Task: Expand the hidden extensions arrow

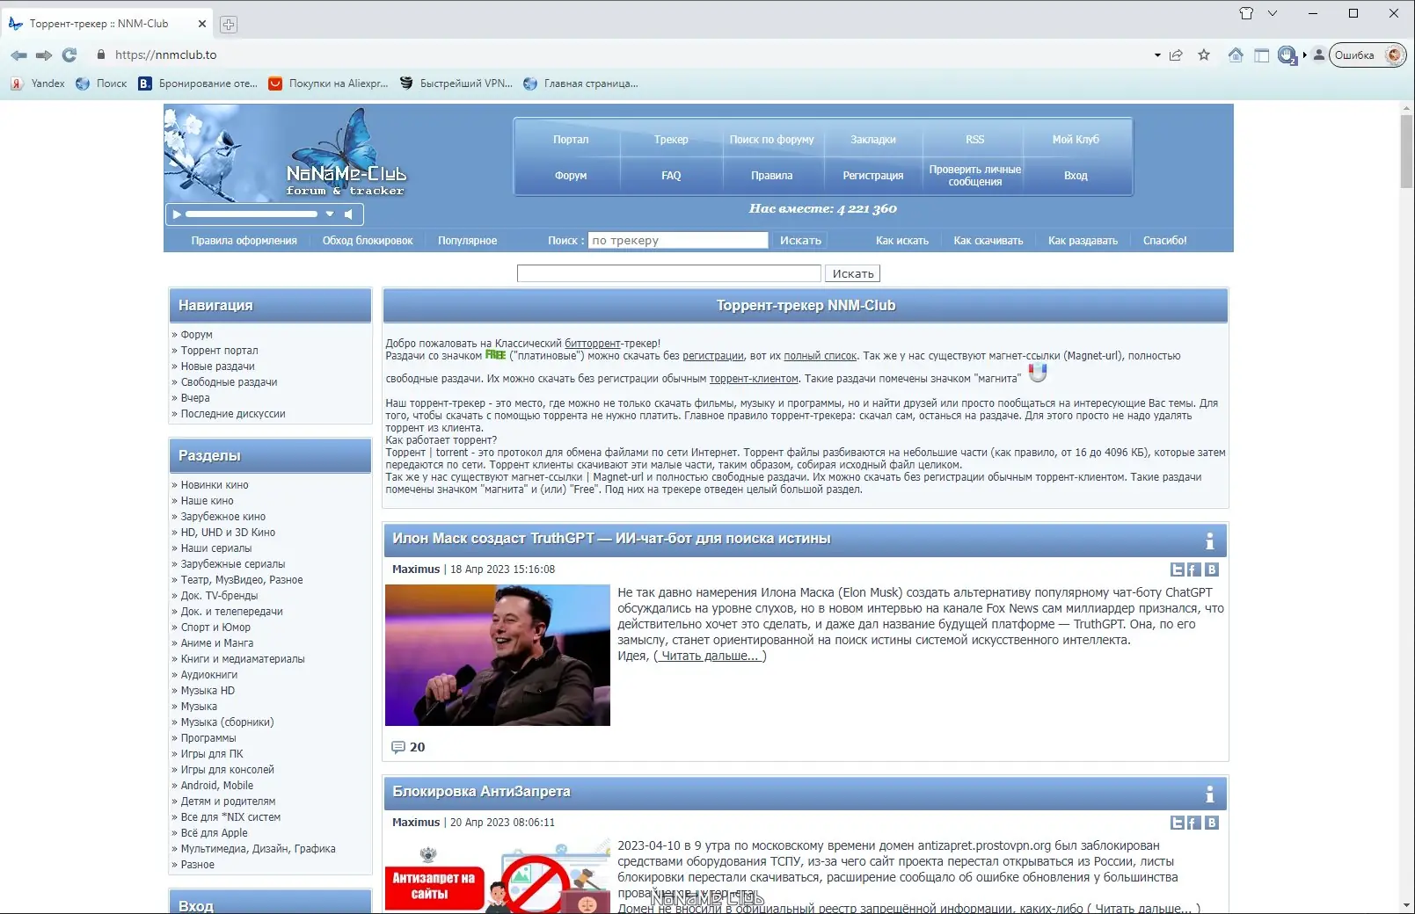Action: [x=1305, y=54]
